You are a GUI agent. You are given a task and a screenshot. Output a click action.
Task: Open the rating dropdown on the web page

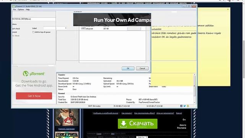(x=142, y=137)
